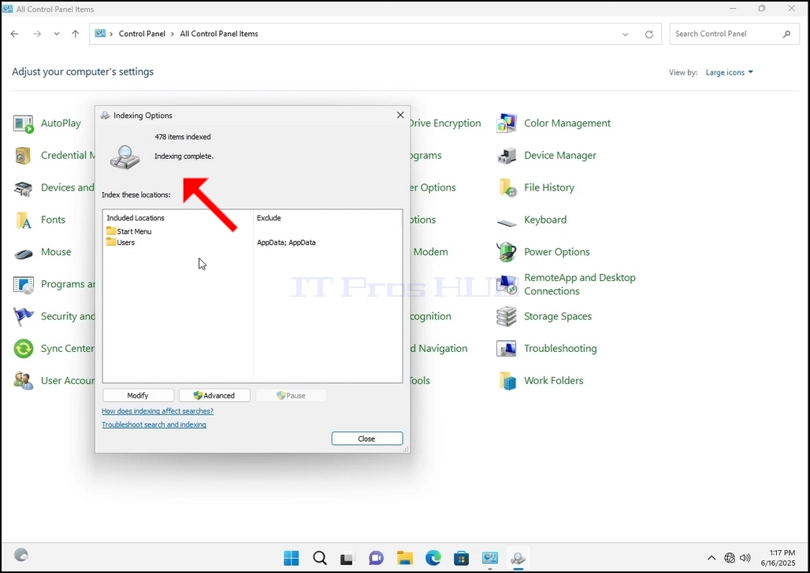
Task: Open File History icon
Action: (506, 188)
